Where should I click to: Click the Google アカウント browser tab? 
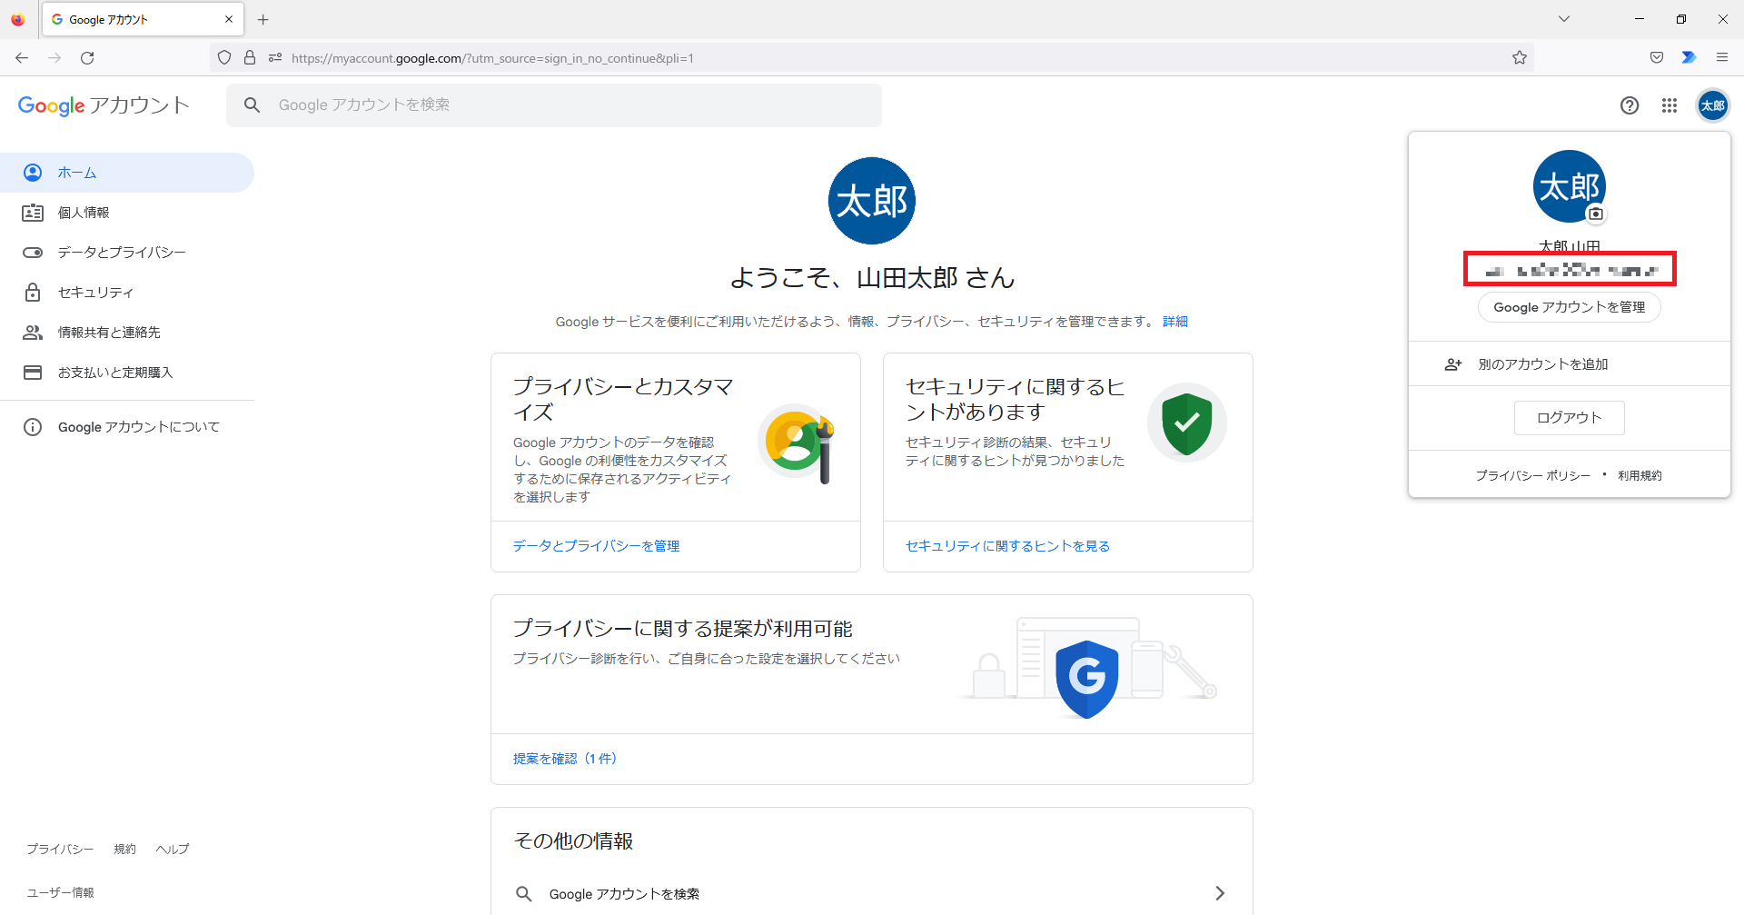tap(143, 19)
